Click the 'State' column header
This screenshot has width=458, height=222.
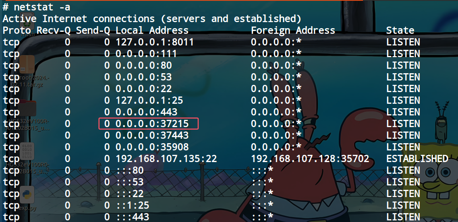coord(400,30)
